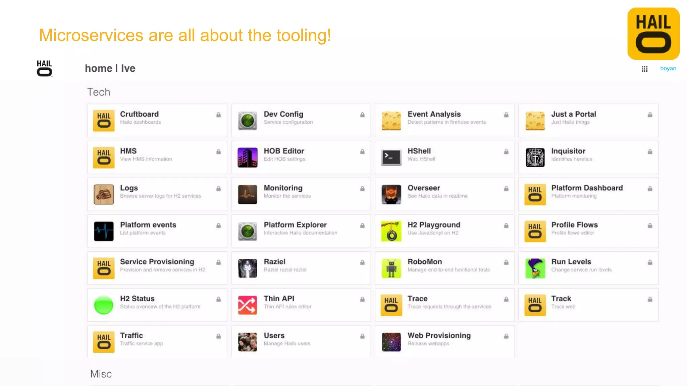The height and width of the screenshot is (386, 687).
Task: Click the Misc section heading
Action: [101, 374]
